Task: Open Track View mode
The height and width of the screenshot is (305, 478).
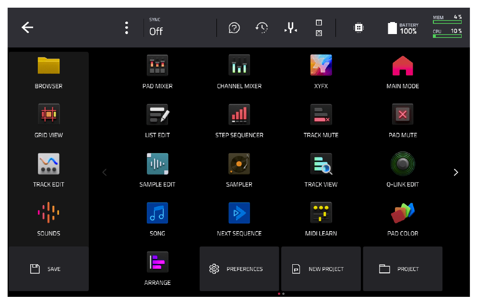Action: [321, 170]
